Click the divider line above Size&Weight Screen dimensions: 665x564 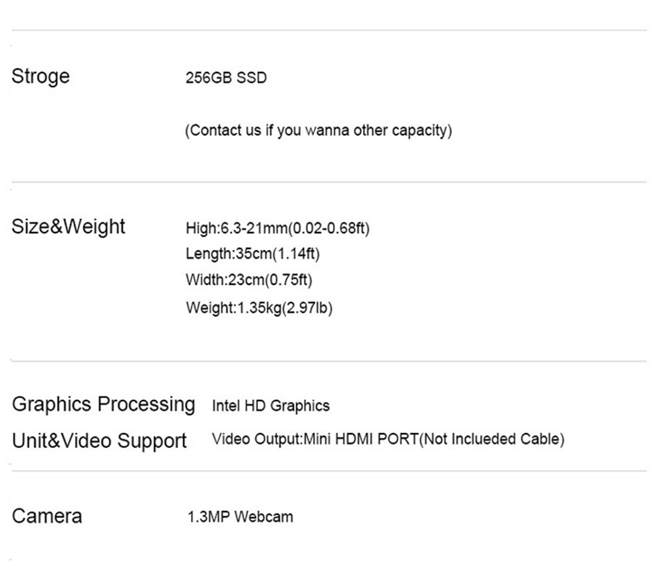pos(329,182)
